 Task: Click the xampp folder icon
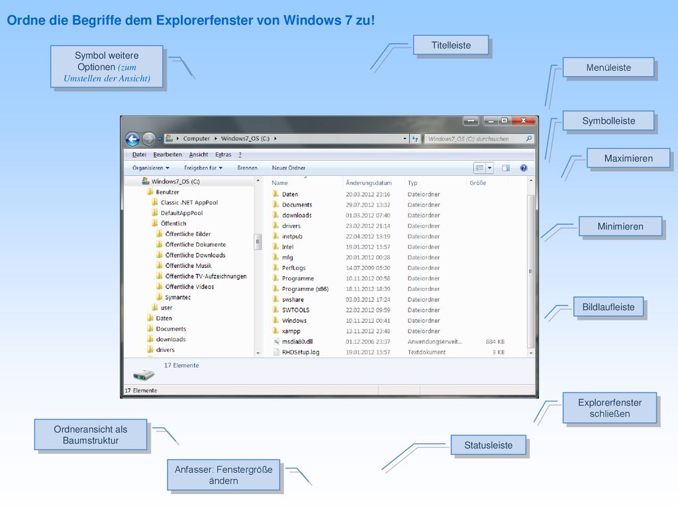click(x=276, y=331)
